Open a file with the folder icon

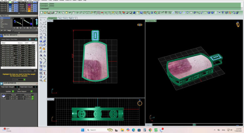pyautogui.click(x=45, y=13)
